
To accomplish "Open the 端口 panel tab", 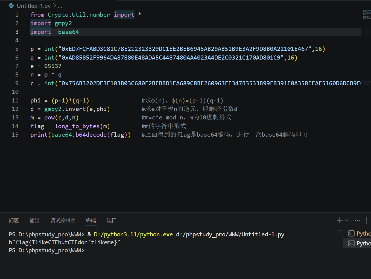I will [112, 220].
